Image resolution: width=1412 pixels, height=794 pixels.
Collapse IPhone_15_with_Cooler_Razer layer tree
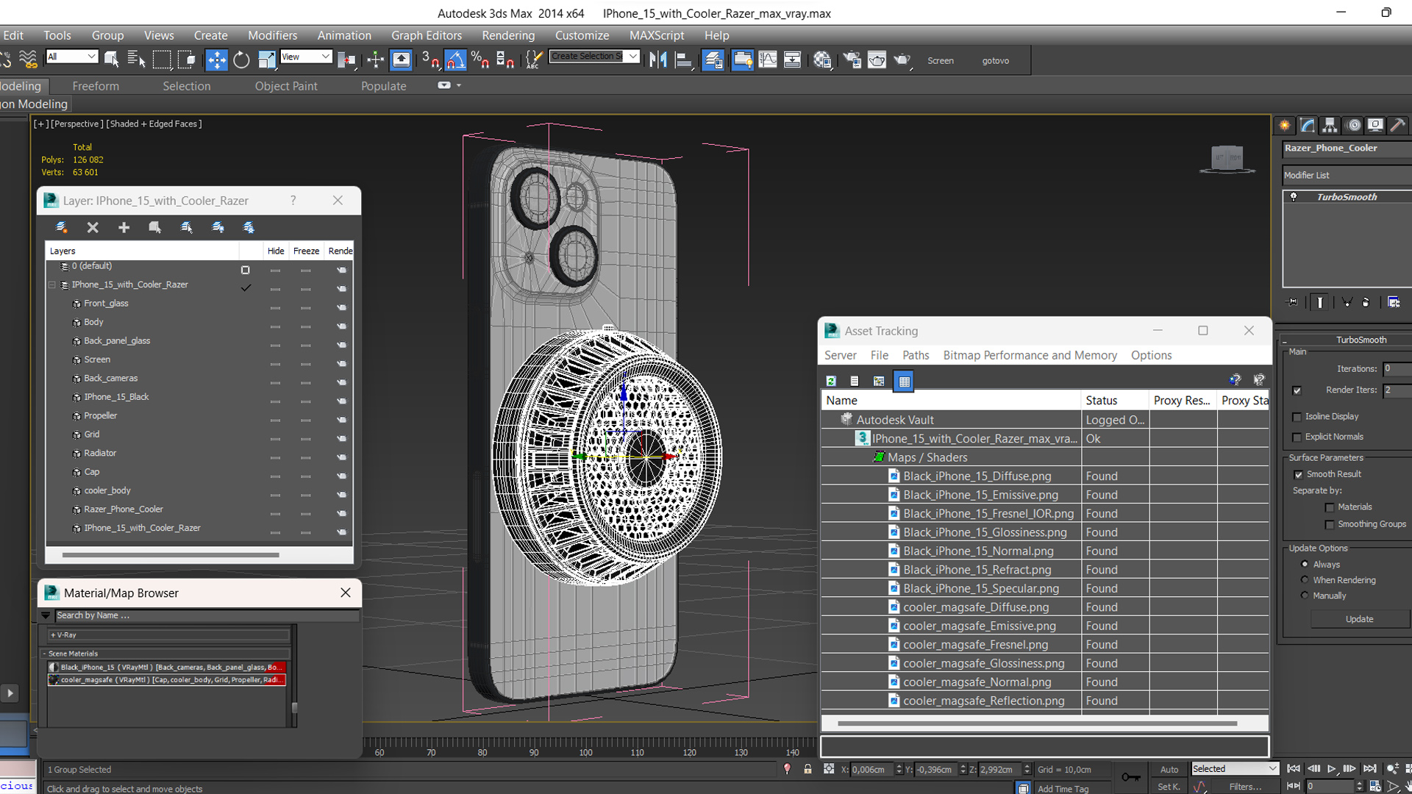pyautogui.click(x=52, y=285)
